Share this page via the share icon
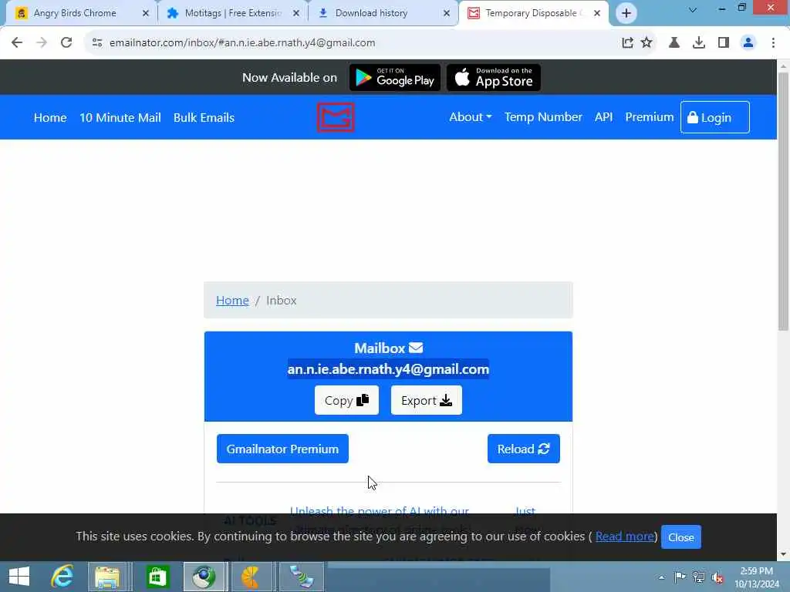Viewport: 790px width, 592px height. tap(627, 43)
